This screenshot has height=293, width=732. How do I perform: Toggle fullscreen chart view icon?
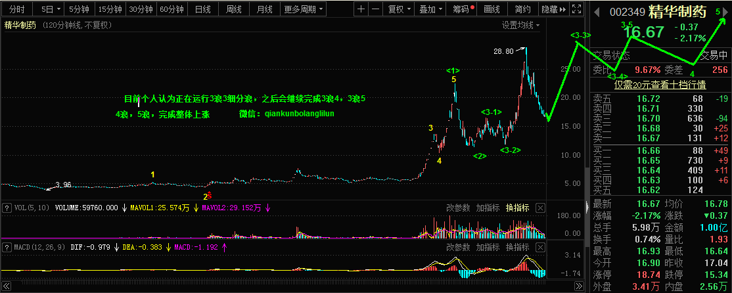click(x=576, y=10)
